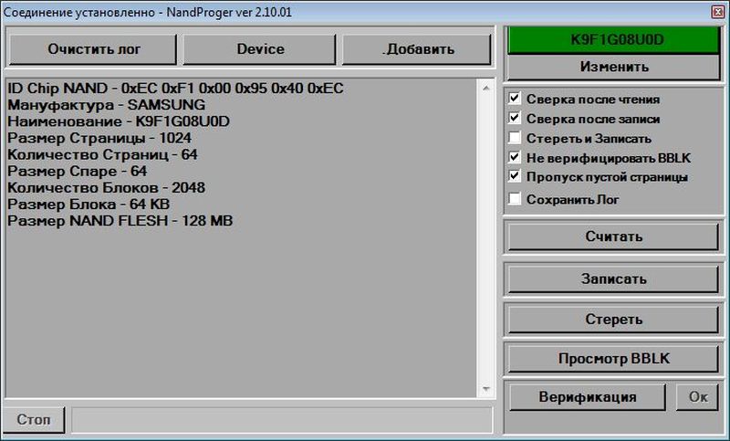This screenshot has width=730, height=441.
Task: Disable the Сверка после записи checkbox
Action: 516,119
